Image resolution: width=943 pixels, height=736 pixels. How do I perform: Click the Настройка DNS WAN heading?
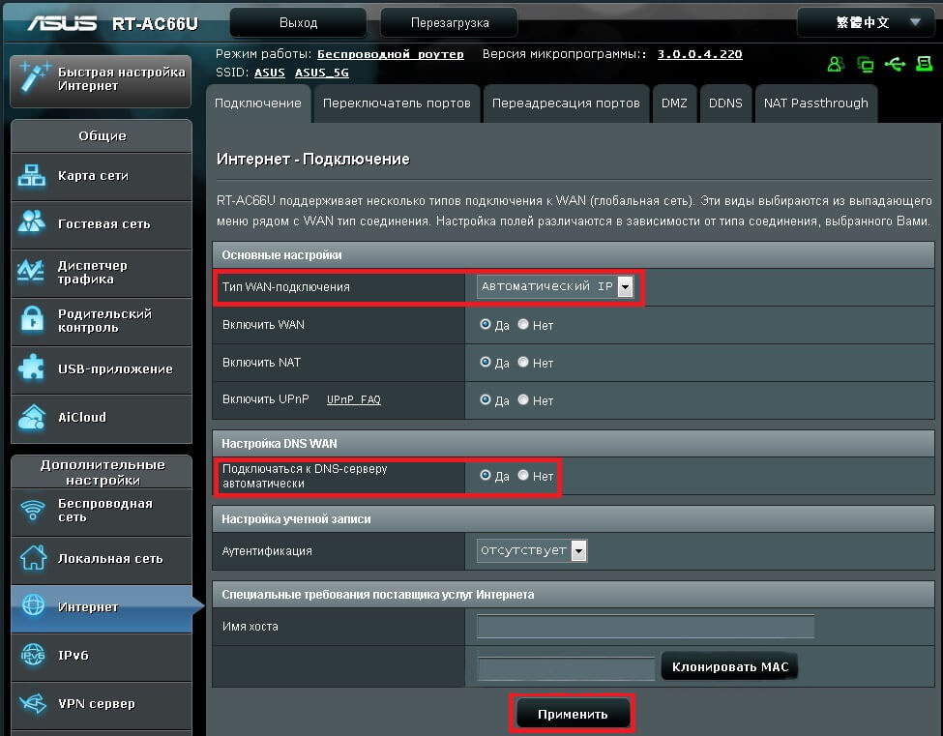[x=280, y=444]
